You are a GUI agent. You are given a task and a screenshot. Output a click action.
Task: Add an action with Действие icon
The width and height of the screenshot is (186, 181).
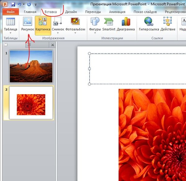168,21
